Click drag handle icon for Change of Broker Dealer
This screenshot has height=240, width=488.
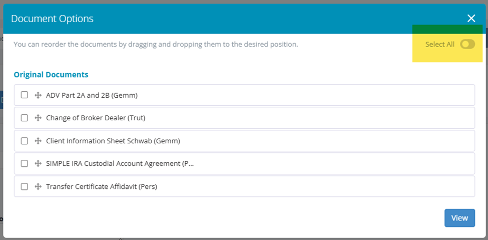tap(38, 118)
